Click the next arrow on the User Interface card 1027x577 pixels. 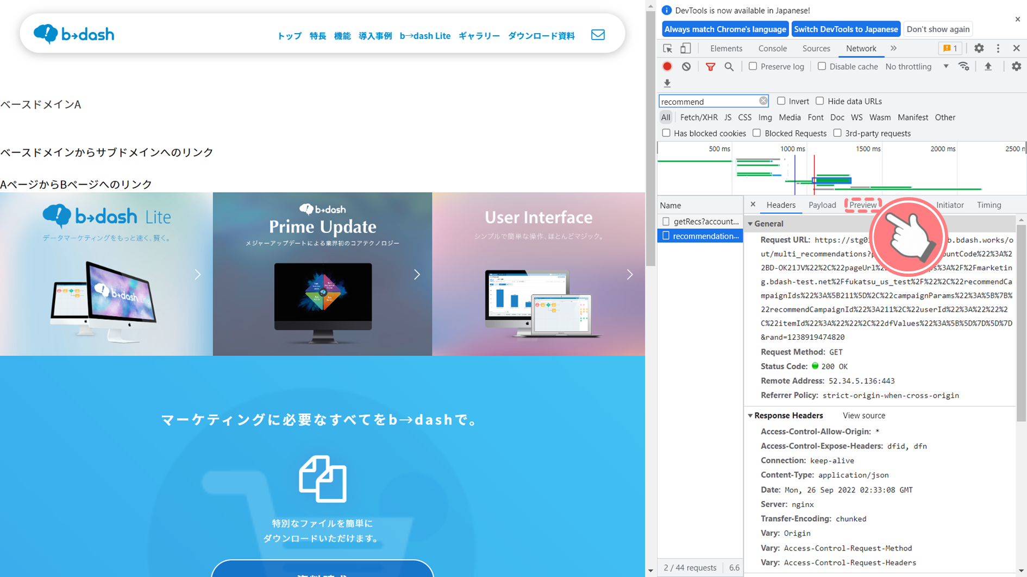pos(630,275)
